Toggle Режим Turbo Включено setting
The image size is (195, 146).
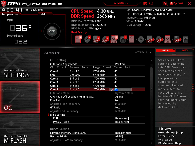click(x=122, y=122)
